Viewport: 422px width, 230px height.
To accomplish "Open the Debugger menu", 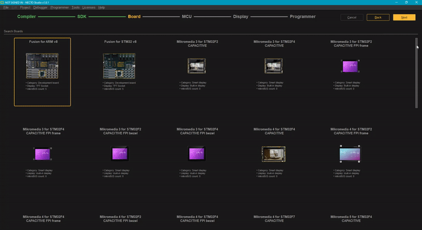I will pyautogui.click(x=41, y=7).
